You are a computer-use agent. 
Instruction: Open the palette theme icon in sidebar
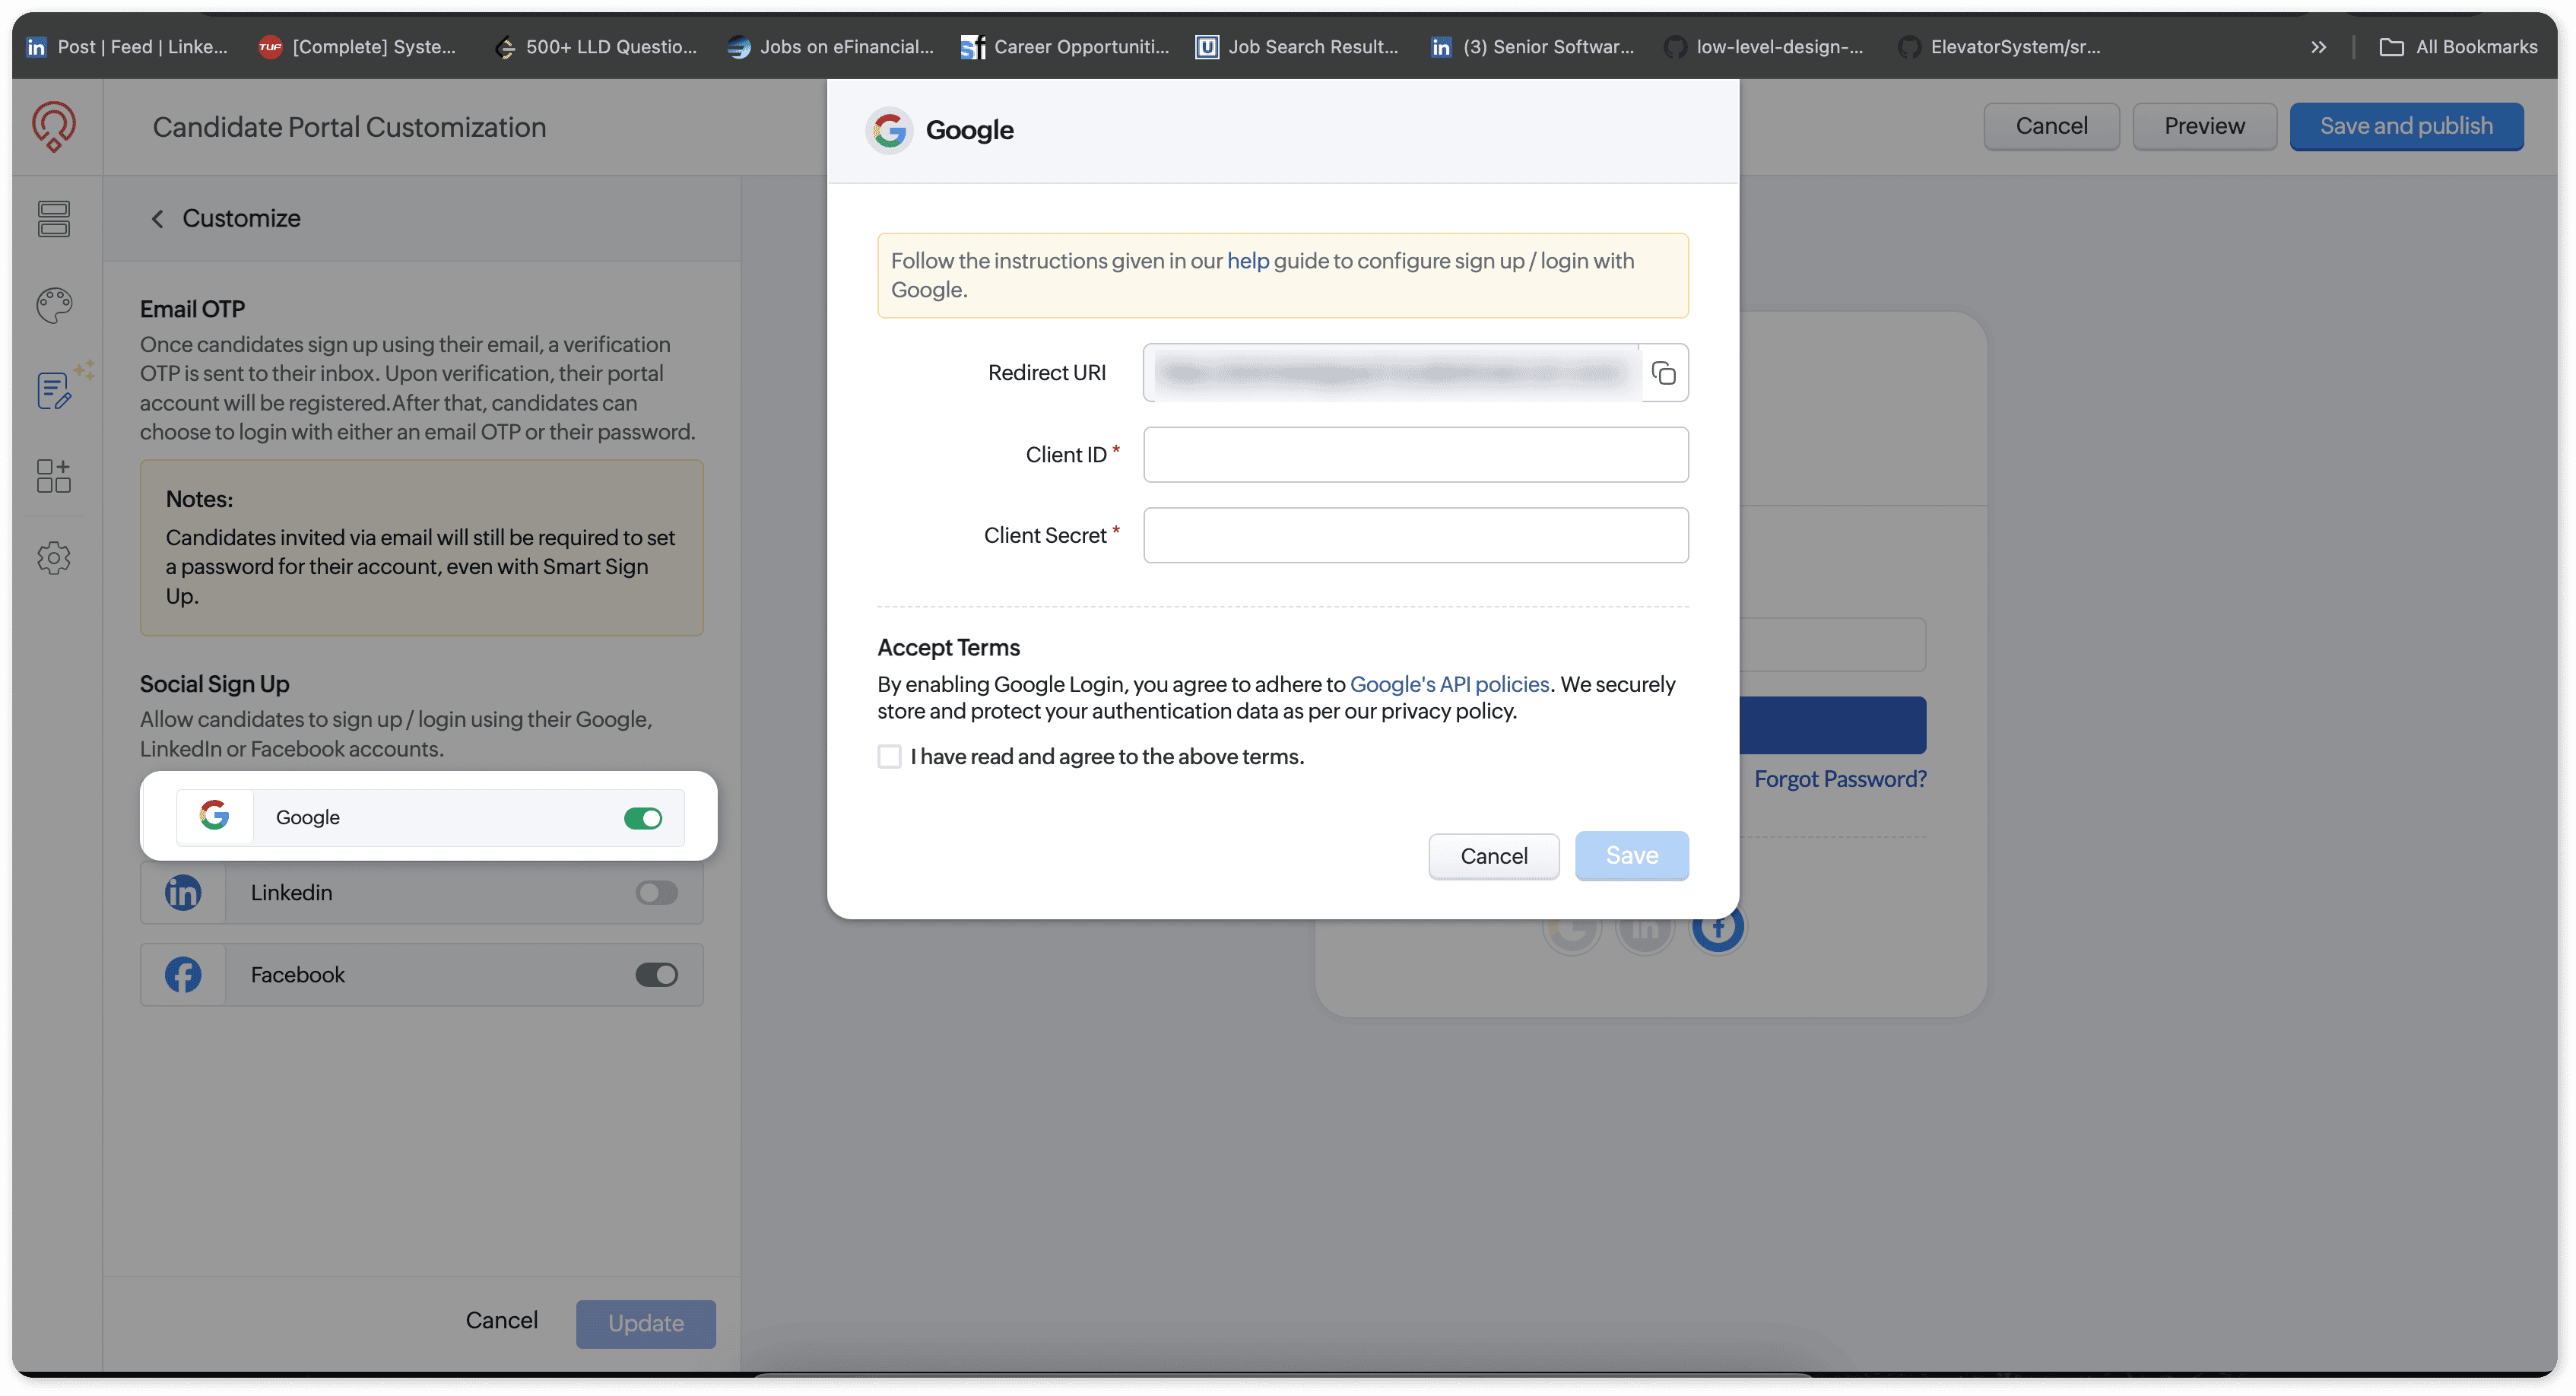(54, 305)
